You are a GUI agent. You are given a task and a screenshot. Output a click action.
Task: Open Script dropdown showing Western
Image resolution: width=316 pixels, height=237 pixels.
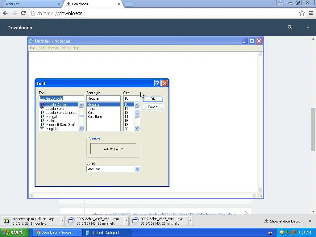click(x=137, y=169)
